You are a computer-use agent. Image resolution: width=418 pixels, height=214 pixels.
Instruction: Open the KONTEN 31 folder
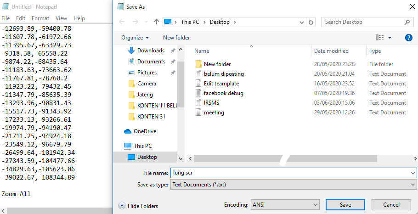(151, 117)
